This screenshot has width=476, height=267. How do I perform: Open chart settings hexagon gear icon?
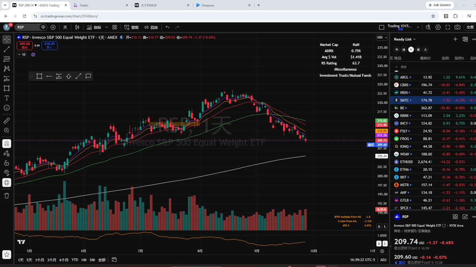pyautogui.click(x=438, y=27)
